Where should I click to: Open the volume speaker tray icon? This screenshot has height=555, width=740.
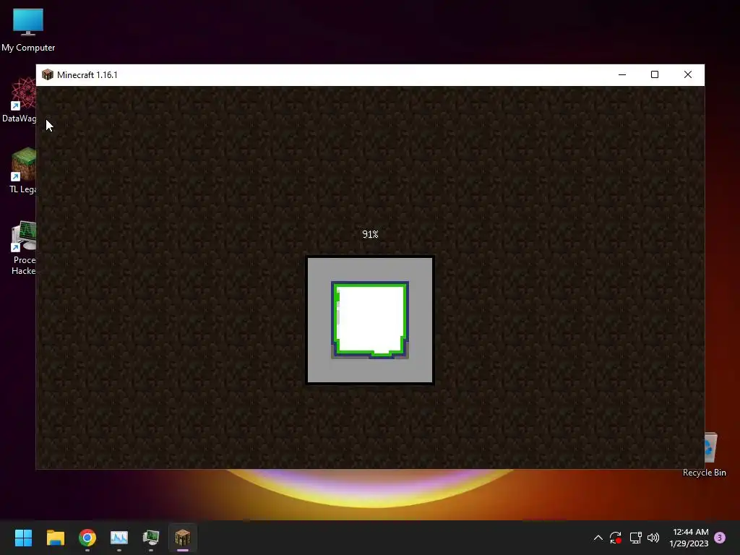tap(653, 538)
